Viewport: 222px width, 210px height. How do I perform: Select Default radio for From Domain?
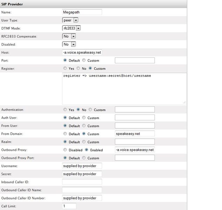(x=65, y=134)
